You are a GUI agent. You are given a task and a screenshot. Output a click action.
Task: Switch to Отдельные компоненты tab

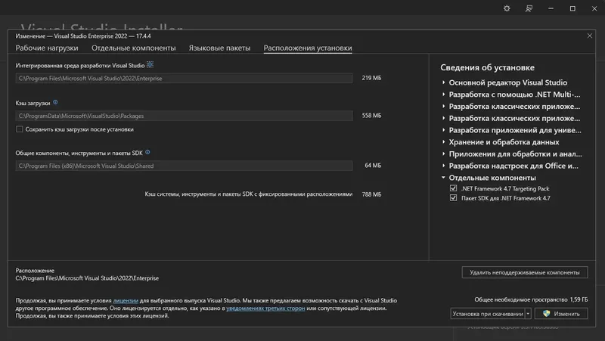[x=134, y=48]
